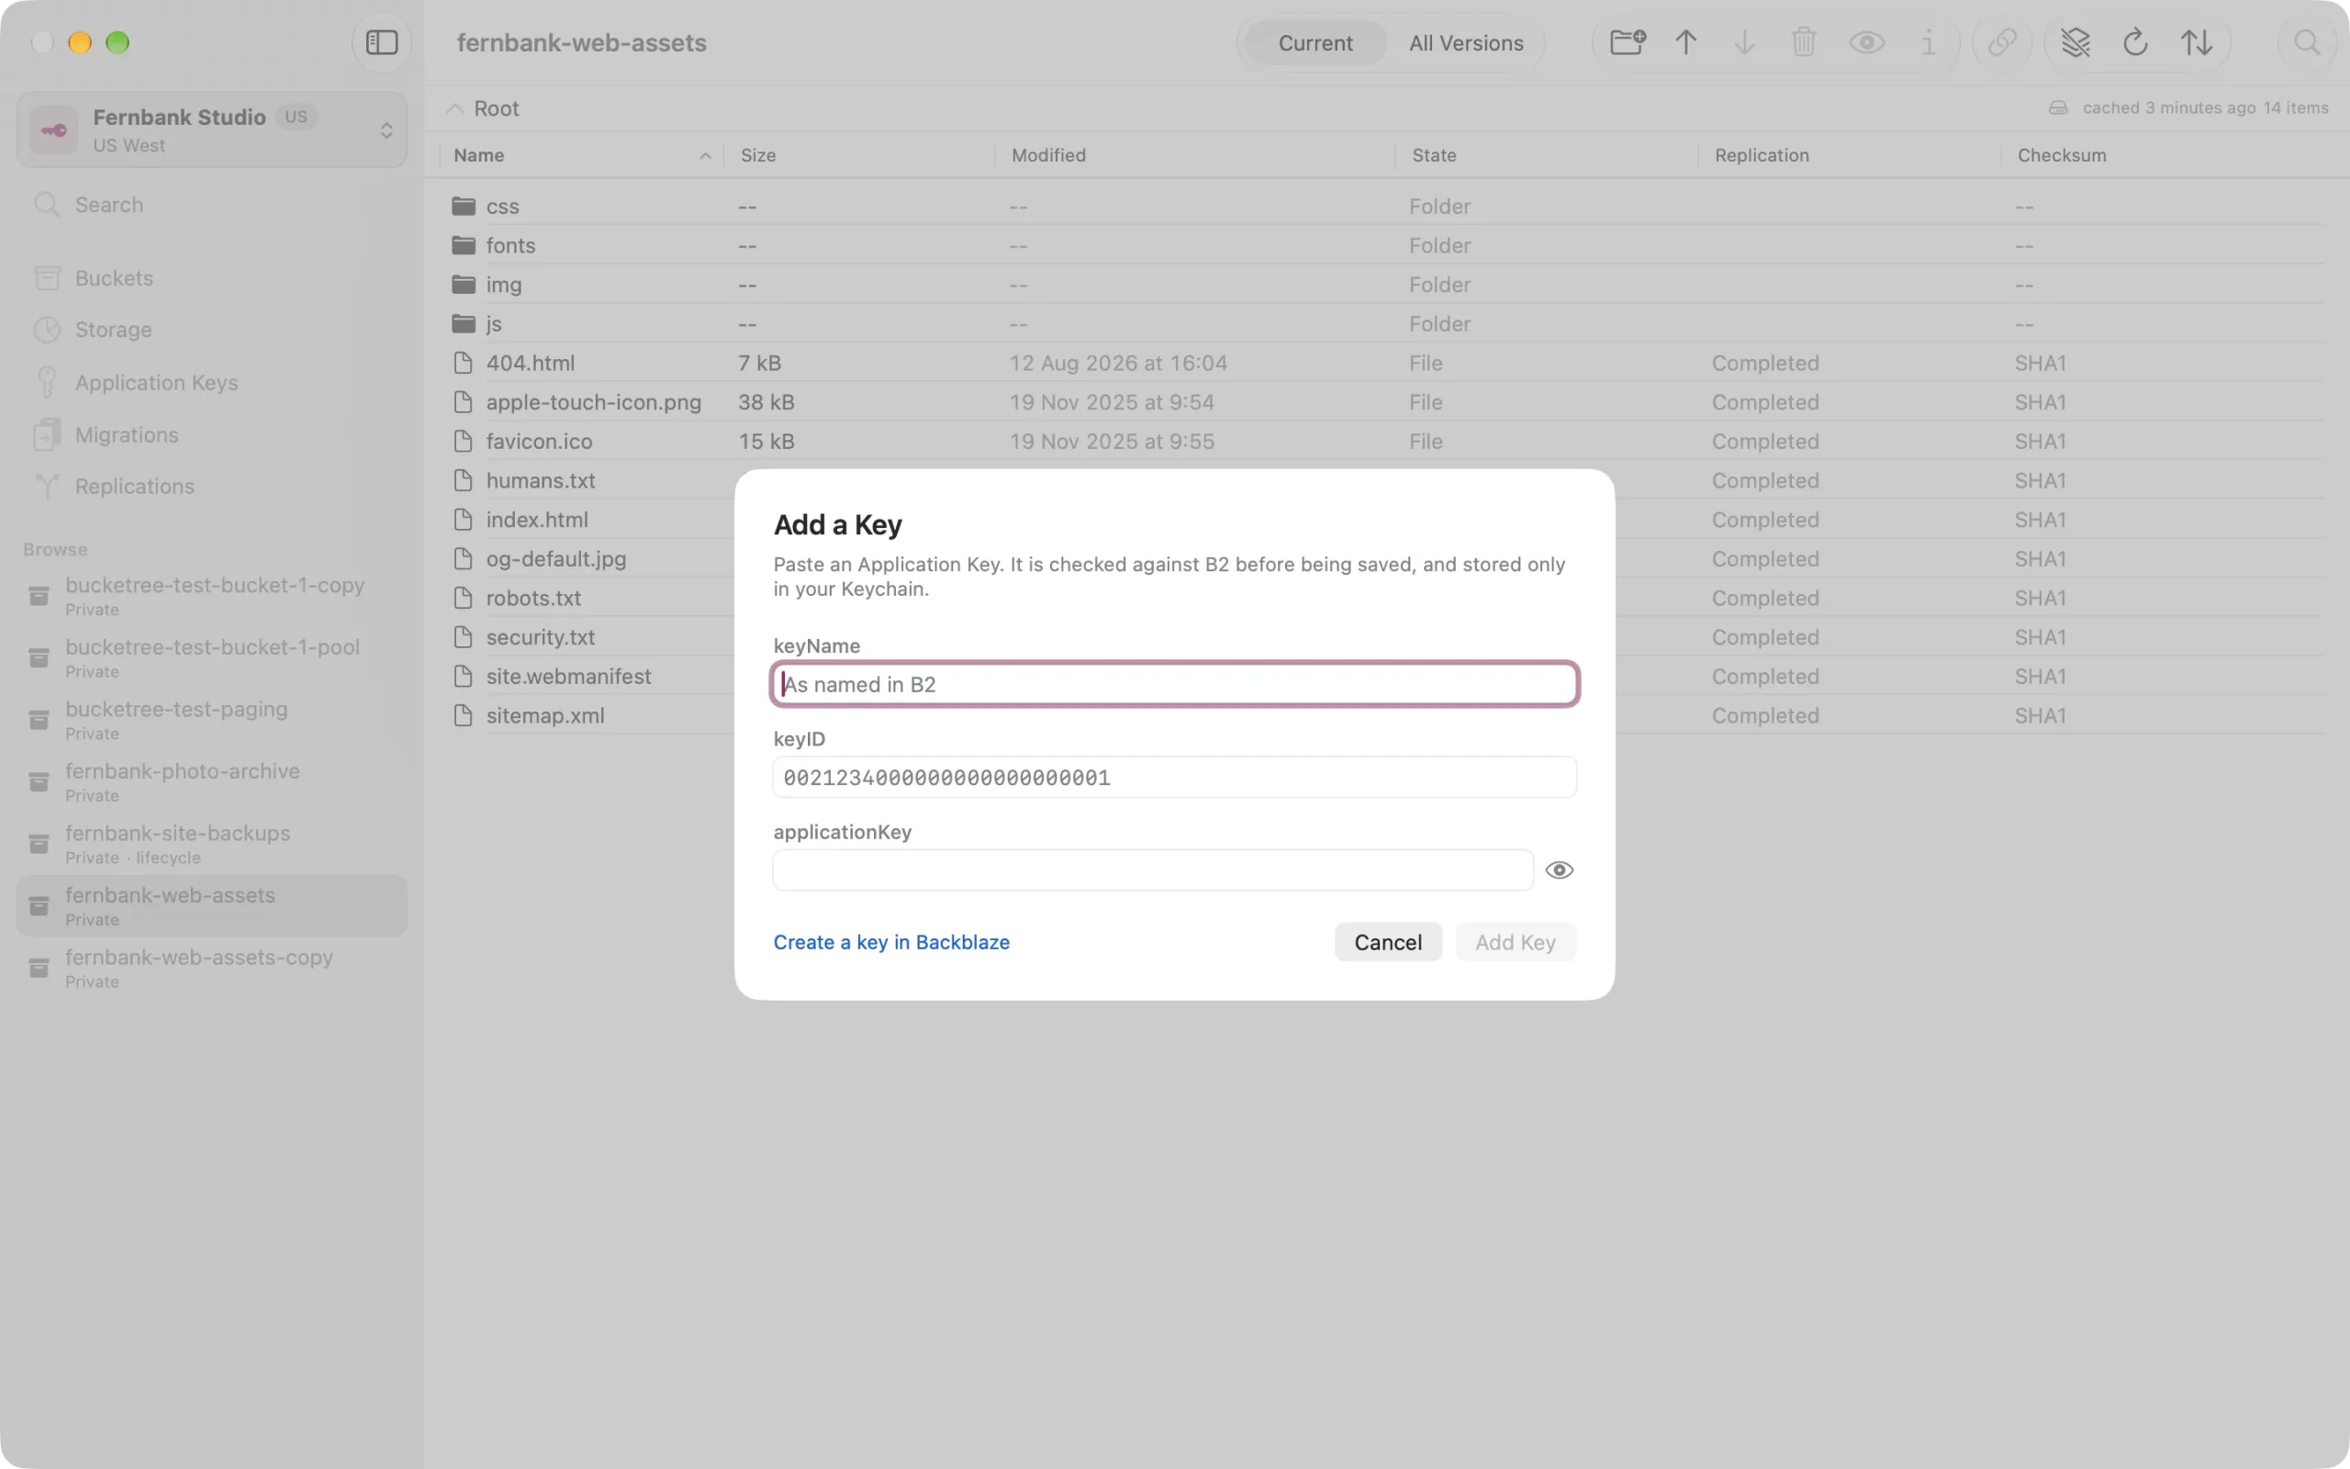
Task: Select the fernbank-web-assets-copy bucket
Action: click(x=212, y=968)
